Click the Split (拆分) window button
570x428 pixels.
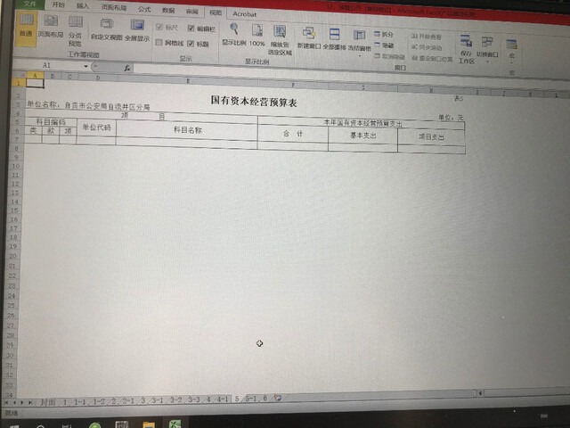pos(383,34)
